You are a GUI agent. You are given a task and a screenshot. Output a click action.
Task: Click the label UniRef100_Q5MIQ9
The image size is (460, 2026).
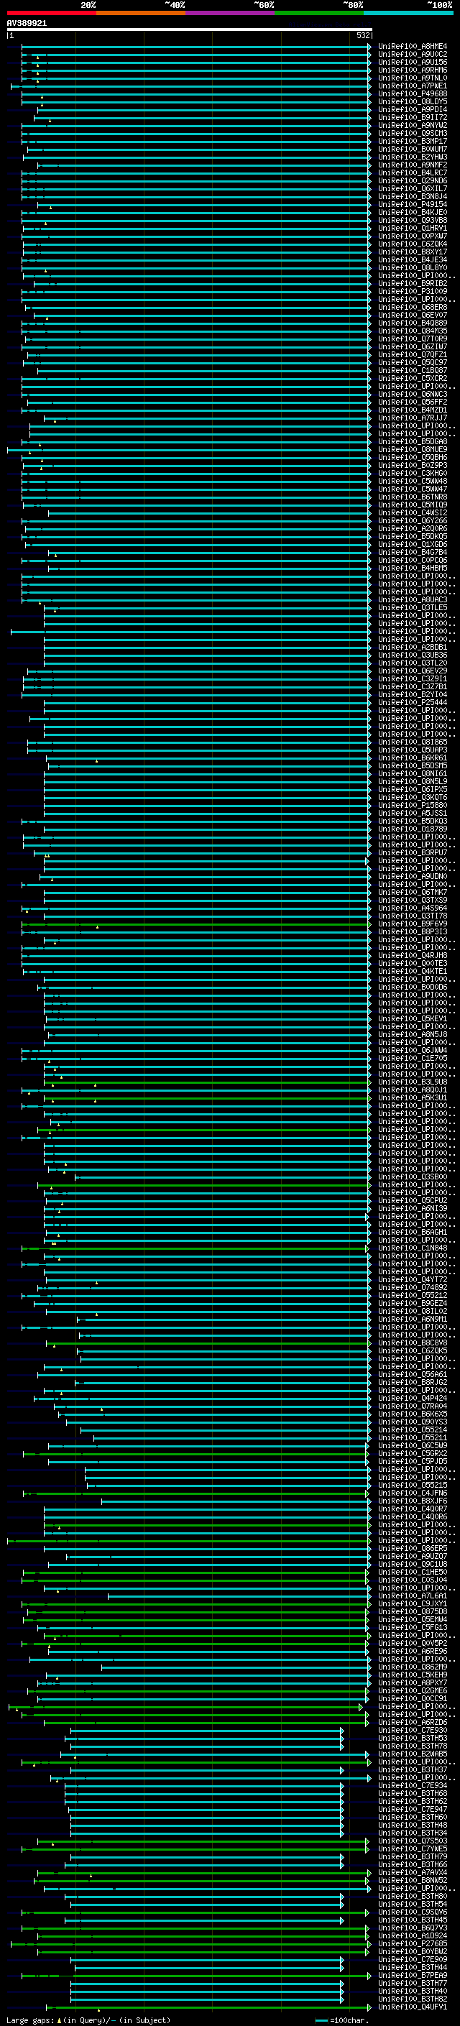pos(412,505)
